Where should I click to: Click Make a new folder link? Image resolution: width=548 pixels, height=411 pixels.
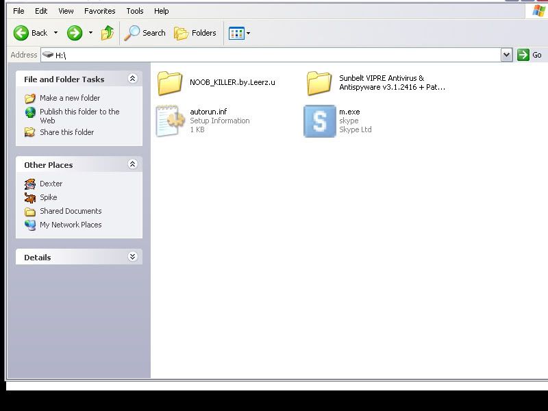tap(70, 98)
